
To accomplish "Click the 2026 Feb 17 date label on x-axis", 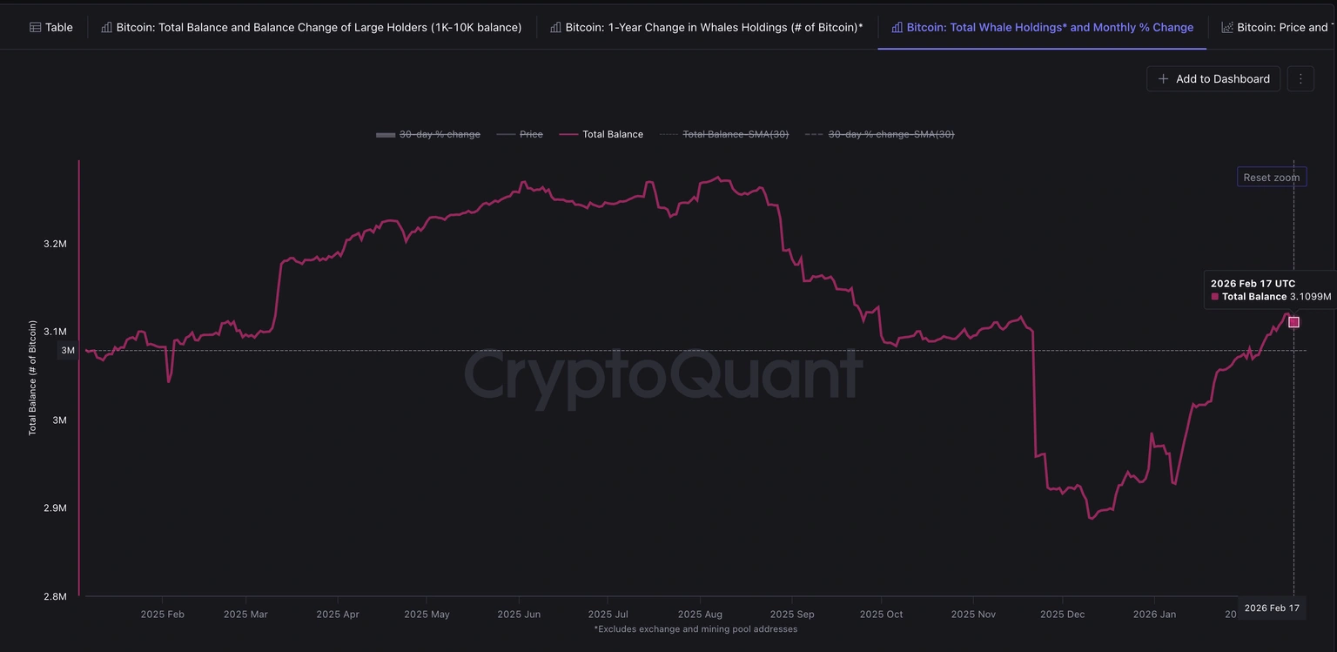I will point(1272,608).
